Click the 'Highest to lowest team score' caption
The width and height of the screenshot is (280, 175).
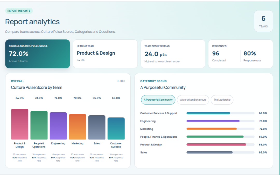(x=162, y=61)
